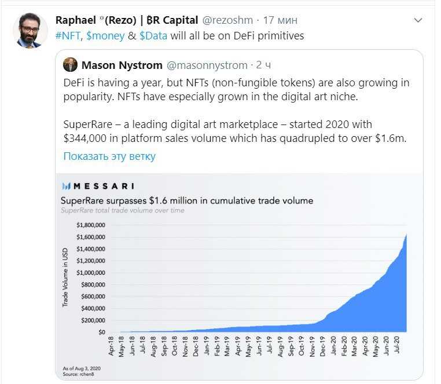This screenshot has height=384, width=441.
Task: Click the Messari logo in chart
Action: 98,186
